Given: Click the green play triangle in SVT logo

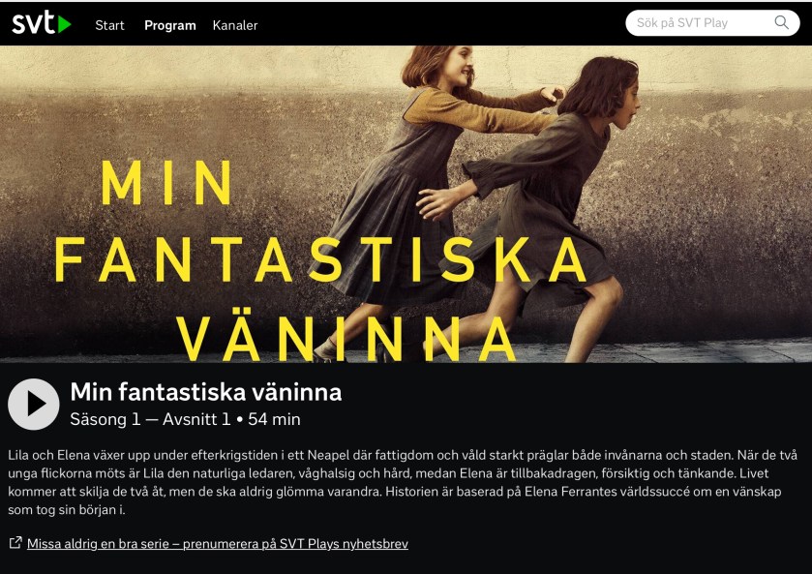Looking at the screenshot, I should pyautogui.click(x=64, y=25).
